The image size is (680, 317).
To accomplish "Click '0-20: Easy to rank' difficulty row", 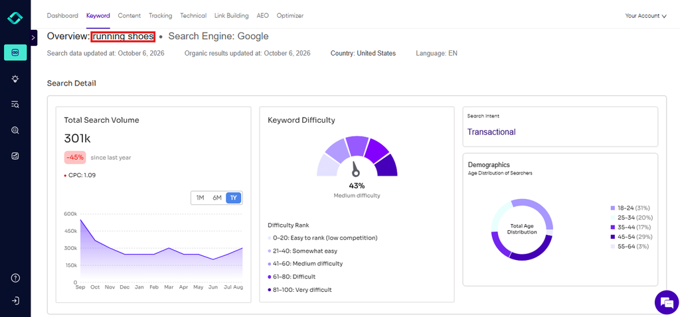I will (323, 237).
